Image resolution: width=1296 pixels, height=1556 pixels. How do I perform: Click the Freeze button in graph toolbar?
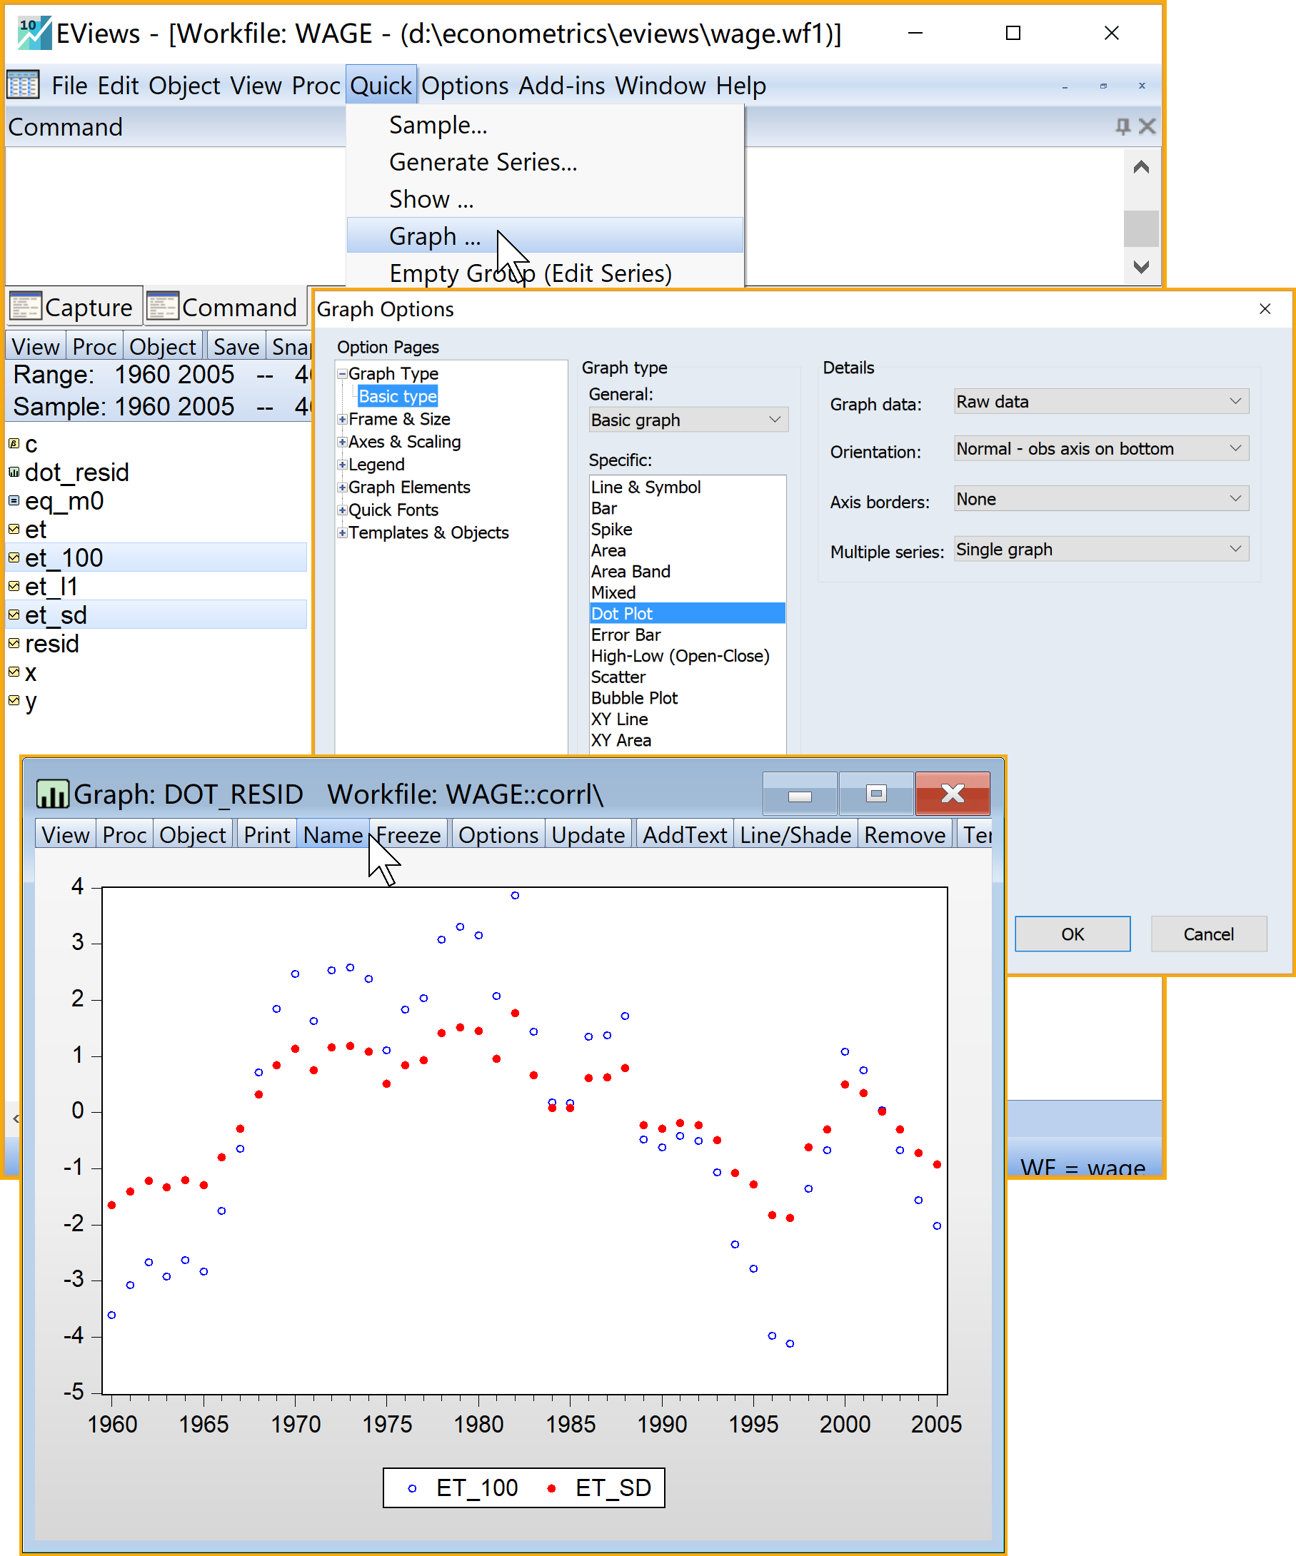(408, 835)
